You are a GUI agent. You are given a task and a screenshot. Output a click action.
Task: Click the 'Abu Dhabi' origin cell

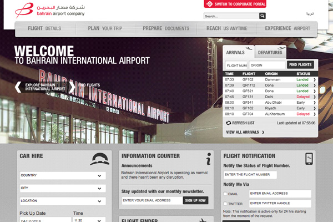coord(273,102)
